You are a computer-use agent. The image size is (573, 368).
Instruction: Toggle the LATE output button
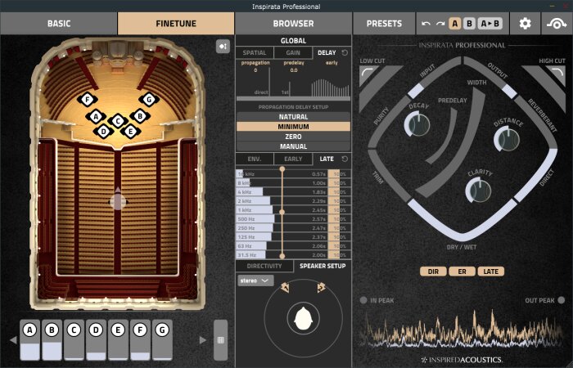[491, 272]
